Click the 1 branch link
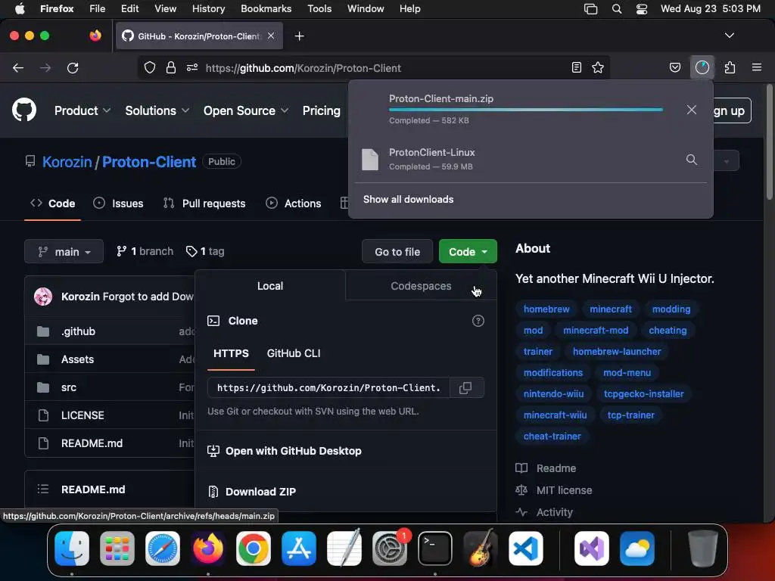The image size is (775, 581). (x=145, y=251)
